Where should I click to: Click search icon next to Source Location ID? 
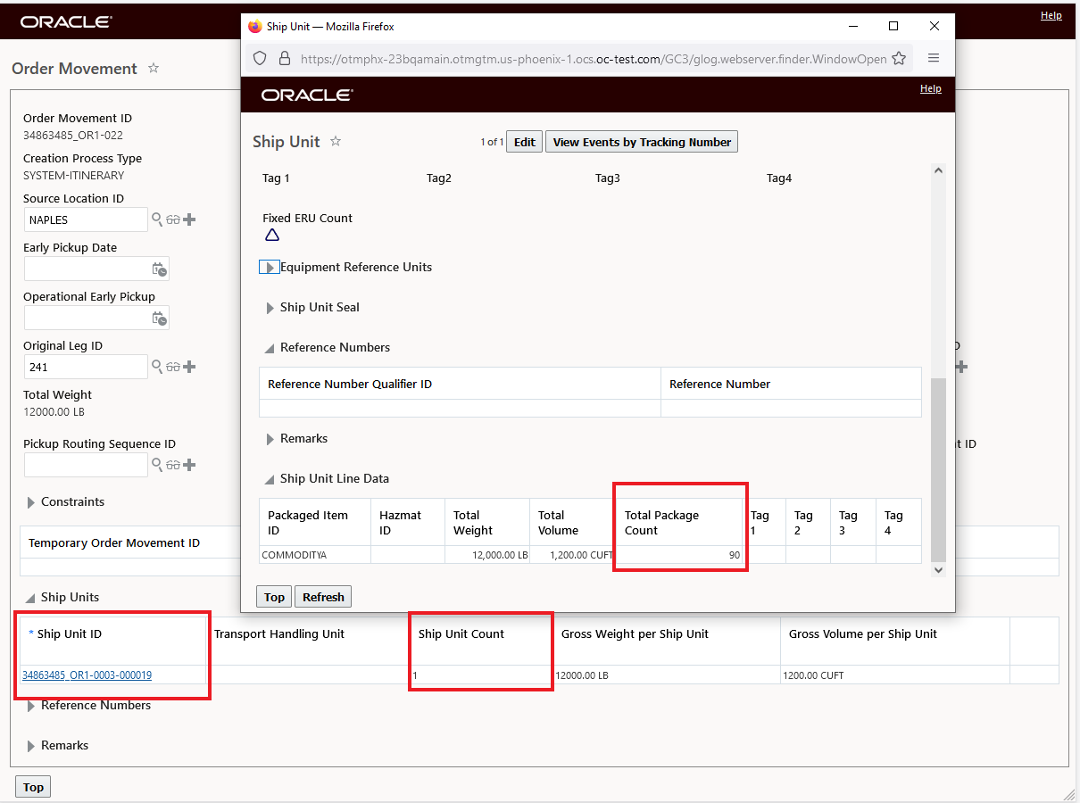point(157,219)
